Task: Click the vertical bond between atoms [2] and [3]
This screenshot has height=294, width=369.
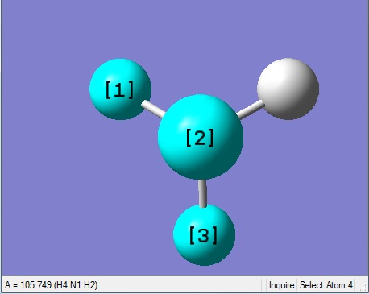Action: click(x=202, y=193)
